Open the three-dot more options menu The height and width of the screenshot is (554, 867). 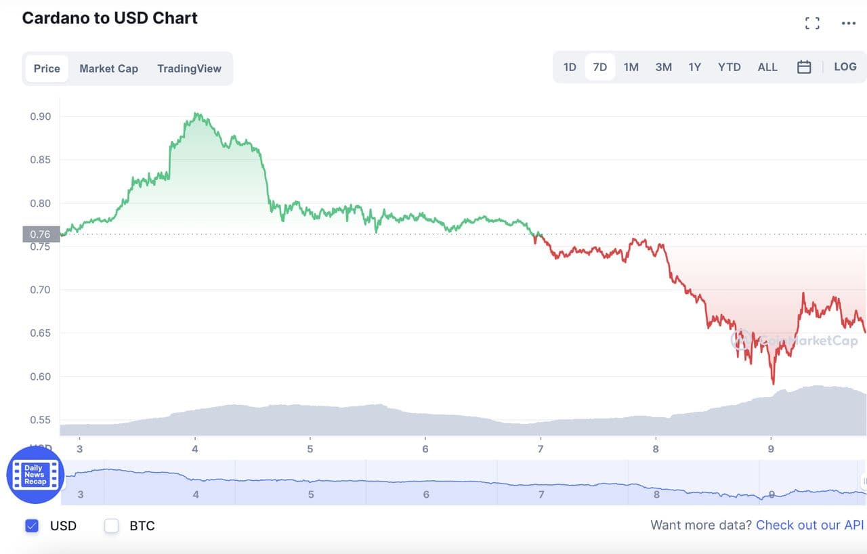coord(849,23)
